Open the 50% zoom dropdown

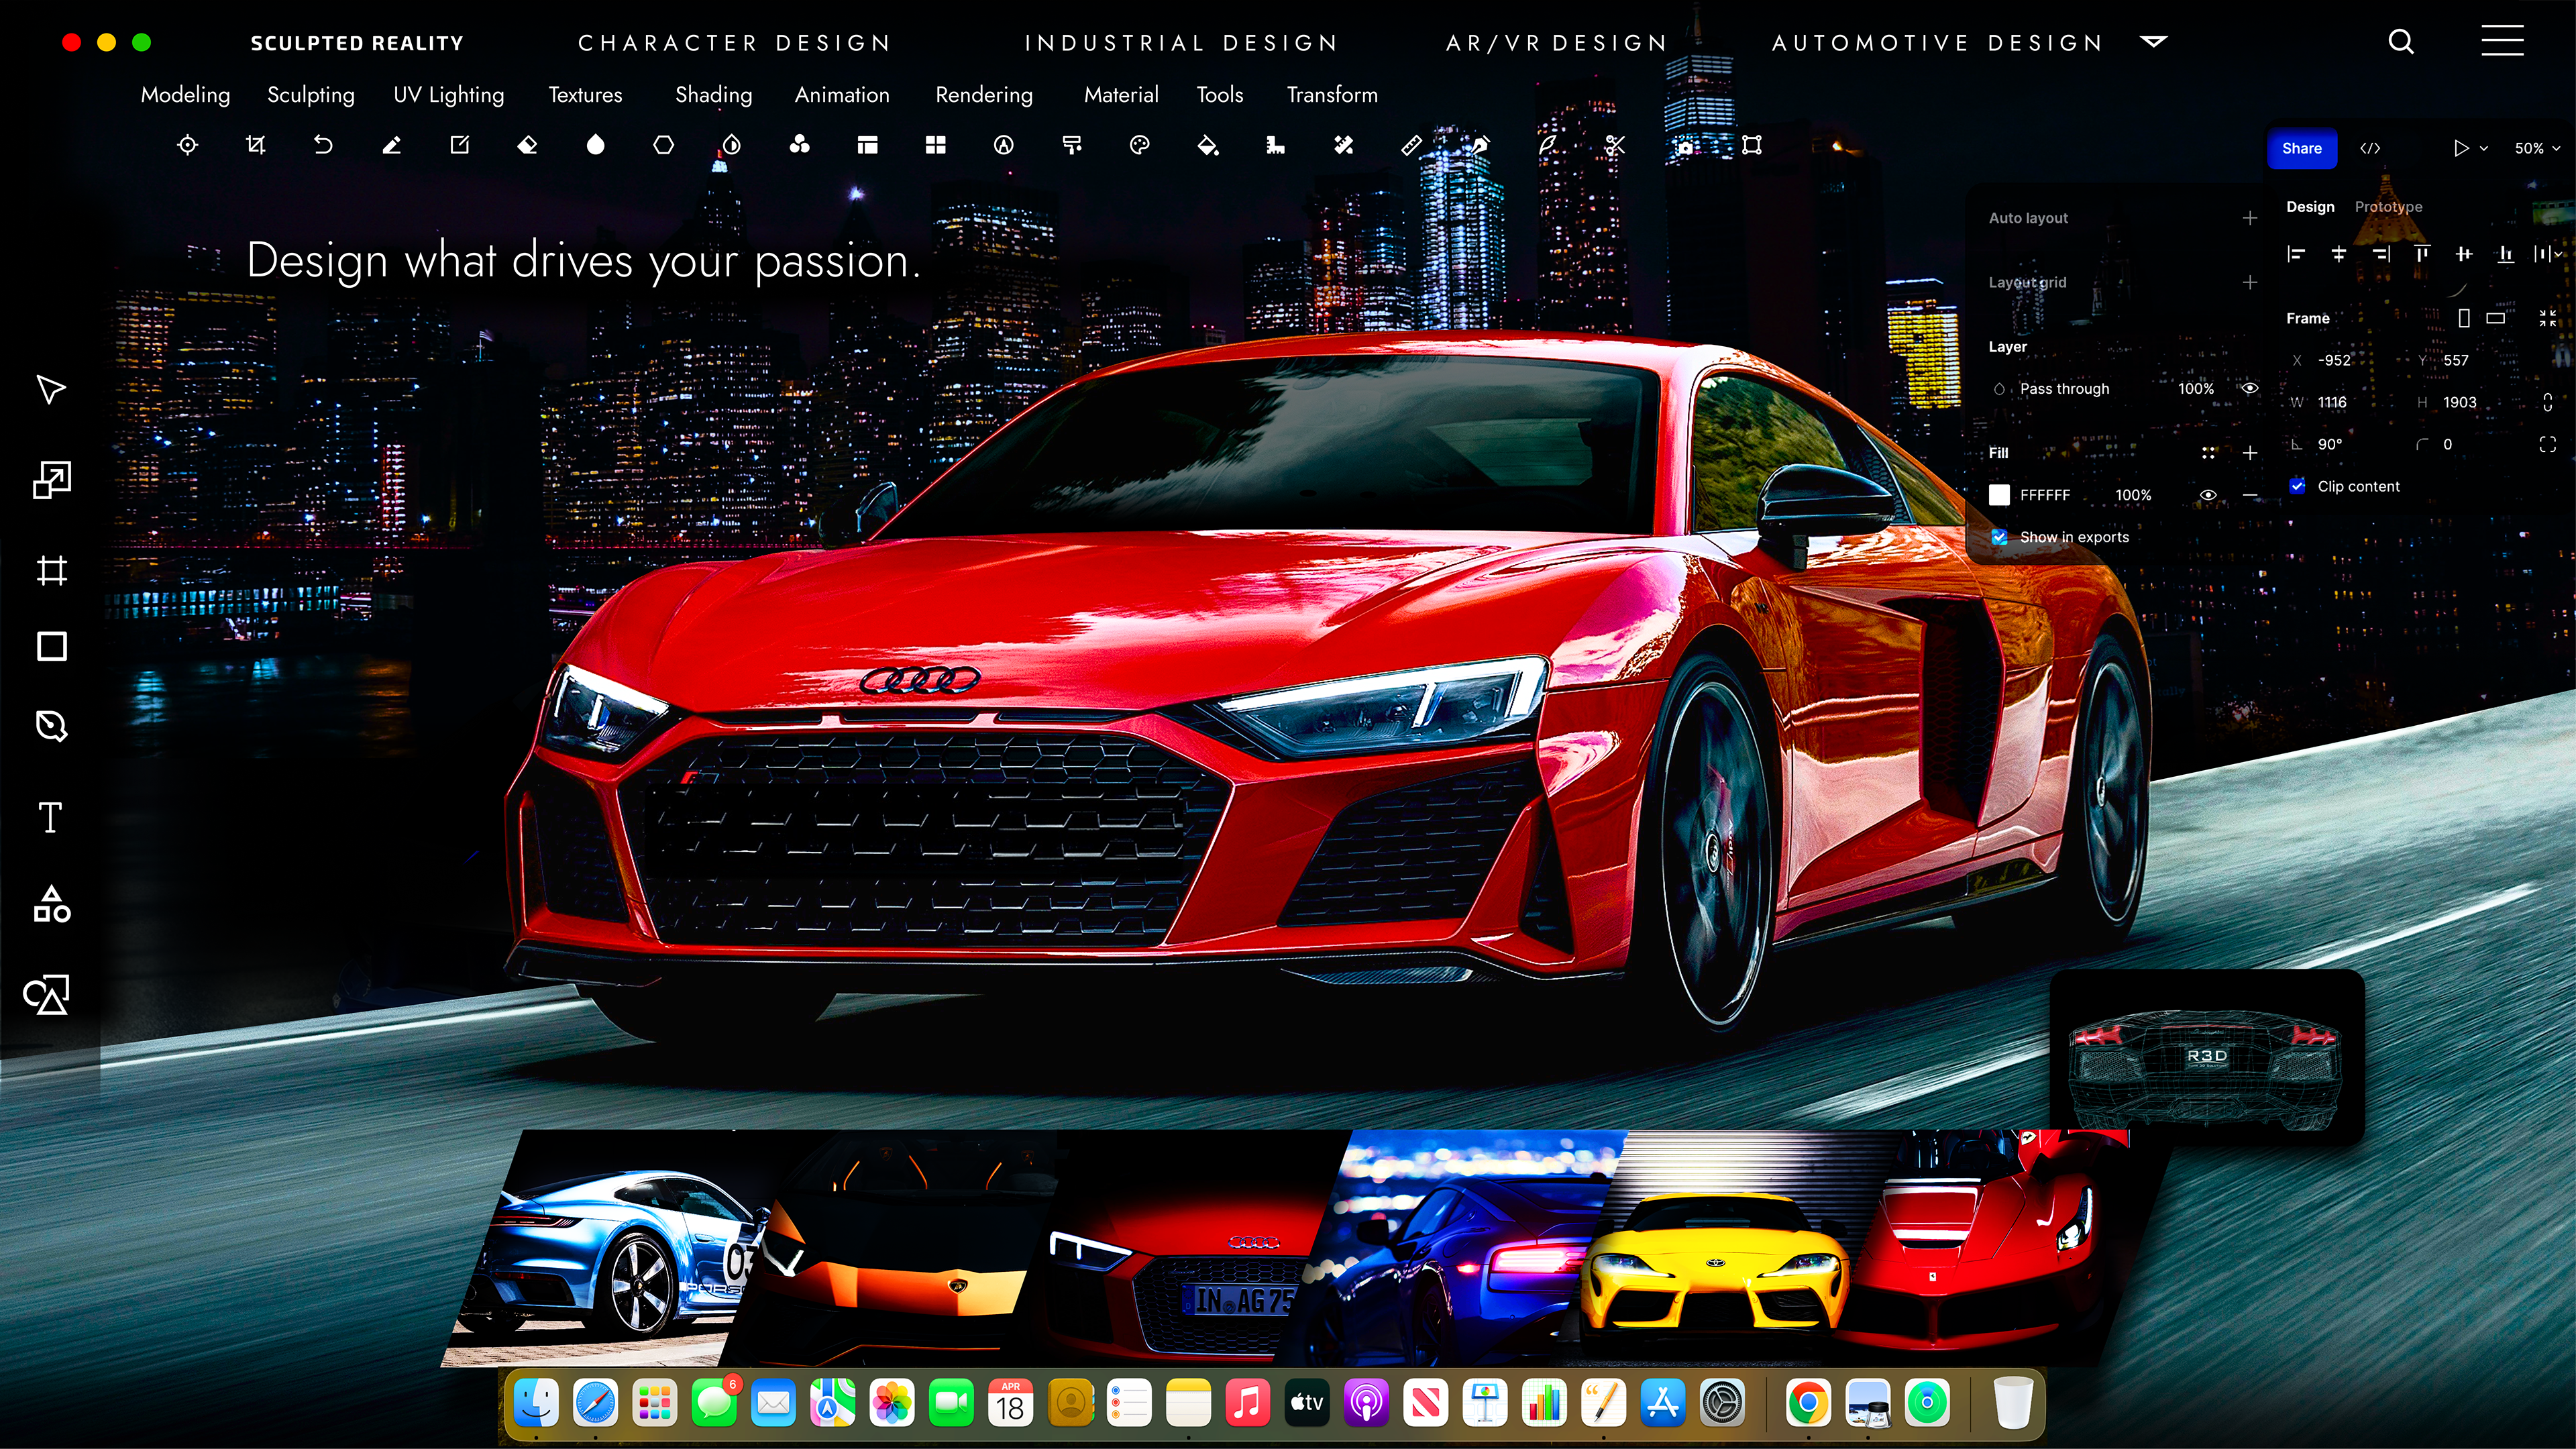coord(2536,148)
